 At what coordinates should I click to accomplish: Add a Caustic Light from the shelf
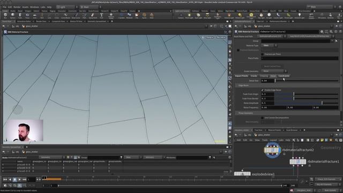coord(278,16)
